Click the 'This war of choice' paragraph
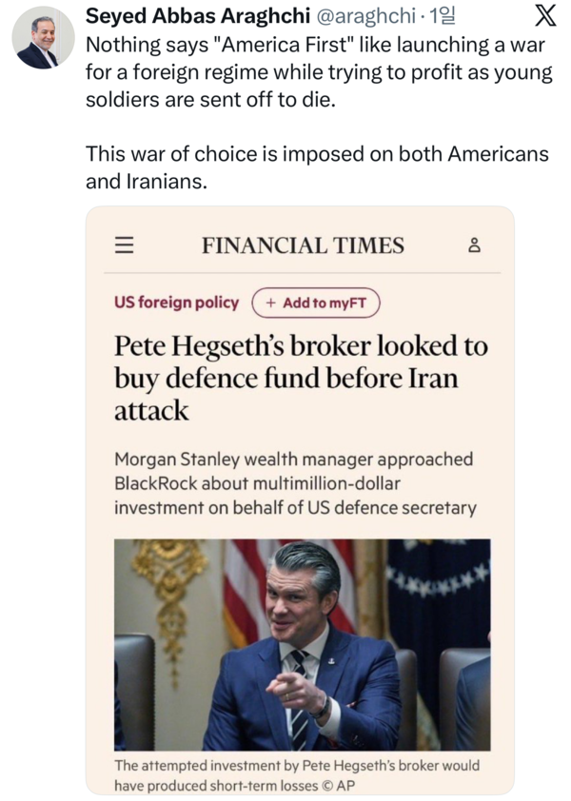The width and height of the screenshot is (571, 801). (316, 166)
